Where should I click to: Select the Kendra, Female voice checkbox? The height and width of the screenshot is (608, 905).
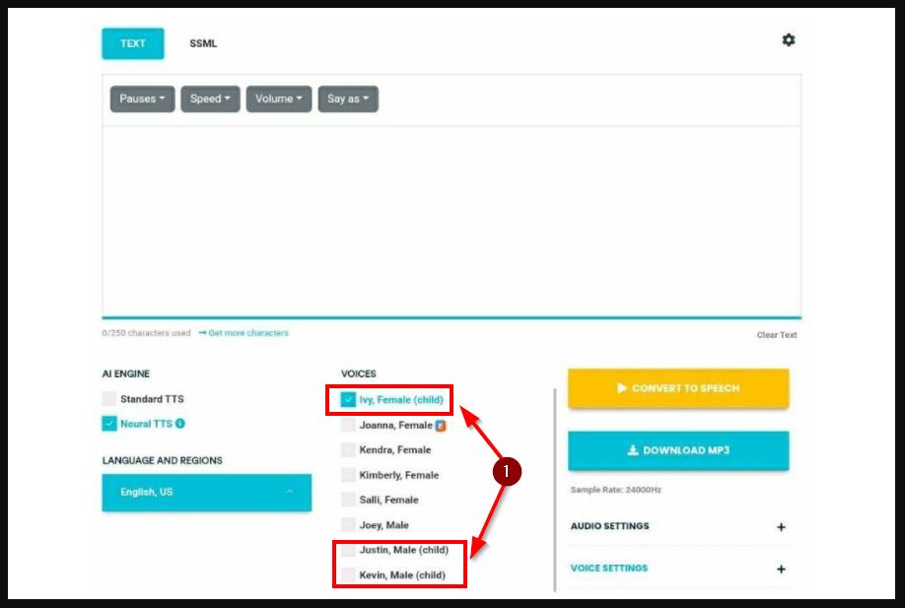pyautogui.click(x=348, y=450)
